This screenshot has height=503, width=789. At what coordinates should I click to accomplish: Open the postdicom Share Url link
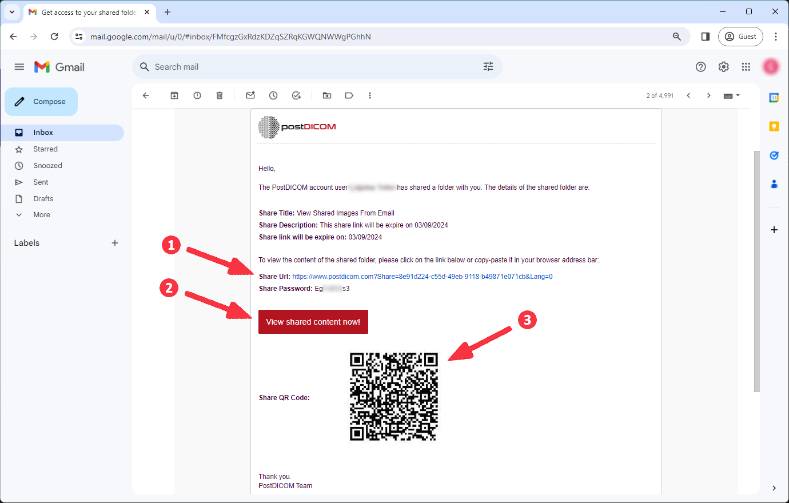[x=422, y=276]
